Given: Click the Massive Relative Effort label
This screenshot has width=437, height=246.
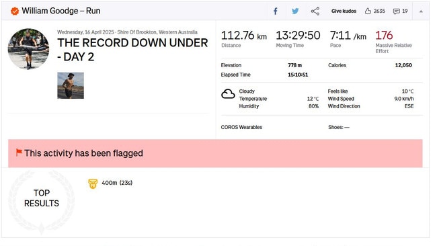Looking at the screenshot, I should click(x=393, y=48).
